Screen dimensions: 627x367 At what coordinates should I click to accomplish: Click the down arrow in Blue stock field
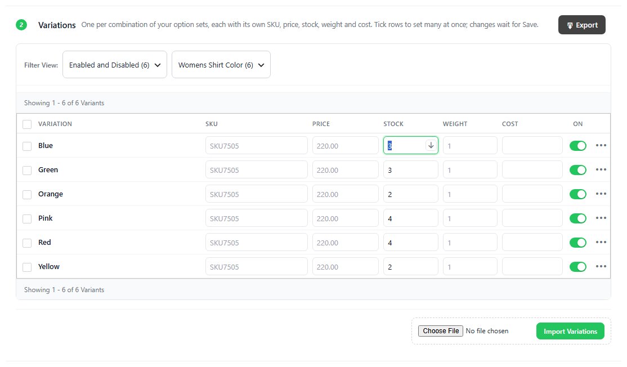pyautogui.click(x=431, y=146)
